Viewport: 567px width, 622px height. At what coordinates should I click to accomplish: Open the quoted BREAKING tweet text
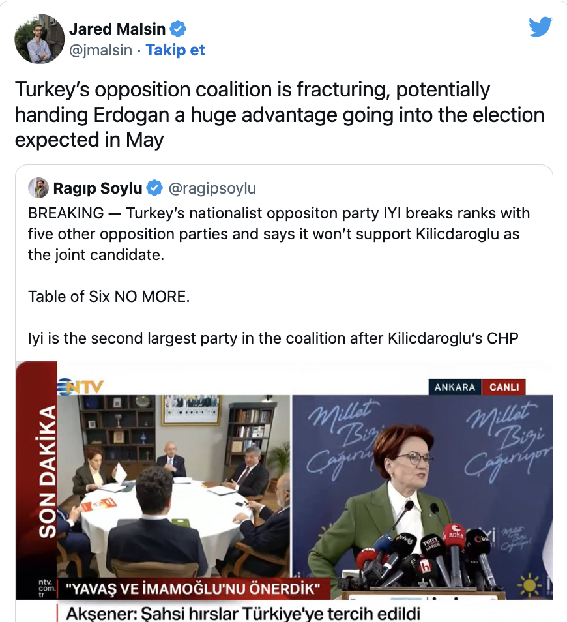pos(279,233)
